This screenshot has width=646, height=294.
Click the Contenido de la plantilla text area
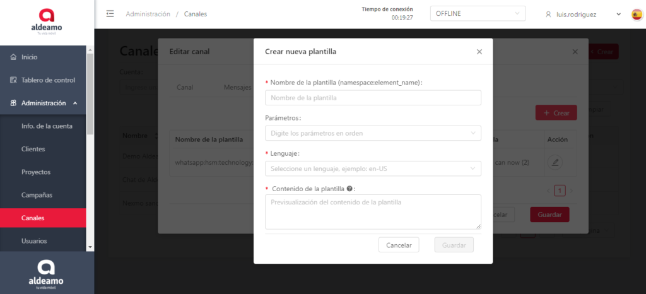373,211
